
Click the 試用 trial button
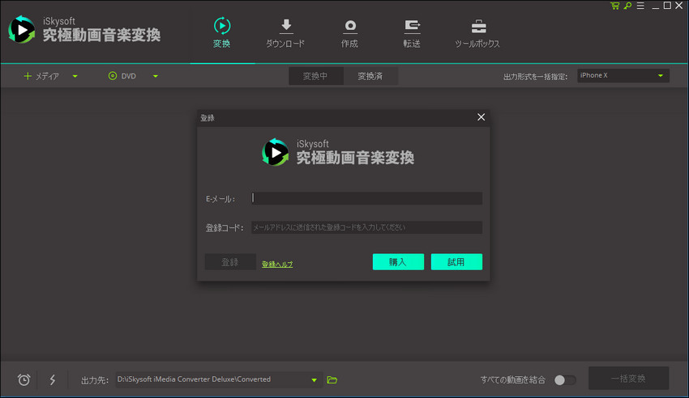point(456,262)
